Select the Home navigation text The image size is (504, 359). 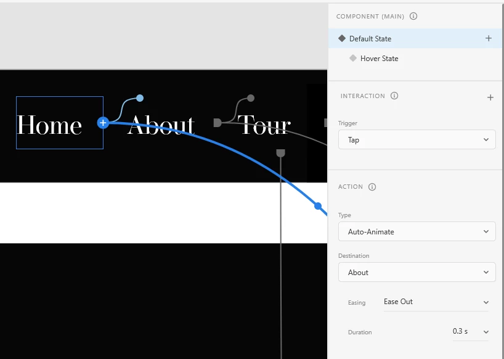tap(49, 125)
